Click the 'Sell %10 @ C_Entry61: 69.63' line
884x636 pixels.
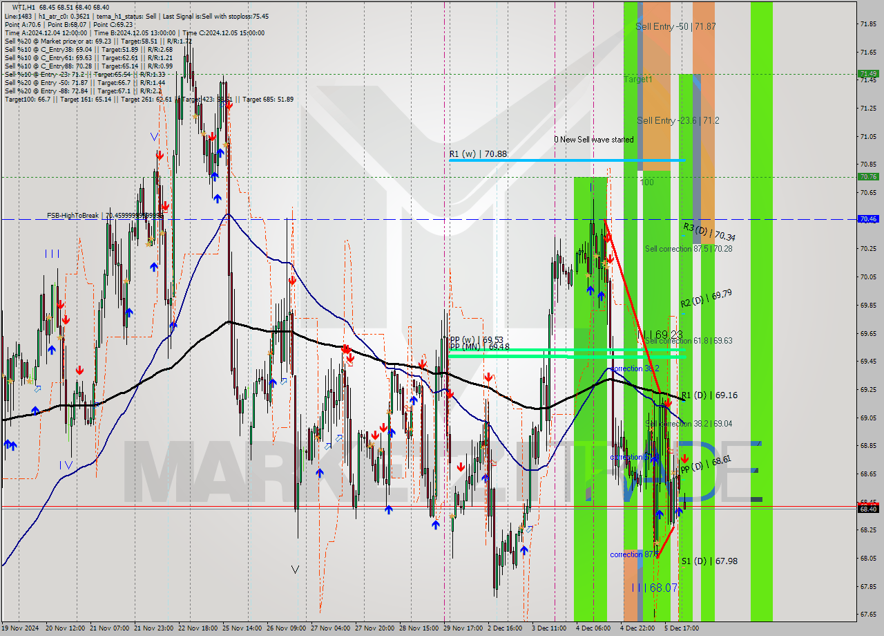pos(88,57)
